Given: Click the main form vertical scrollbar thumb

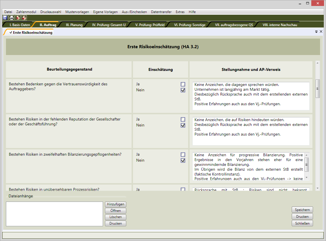Looking at the screenshot, I should [318, 88].
